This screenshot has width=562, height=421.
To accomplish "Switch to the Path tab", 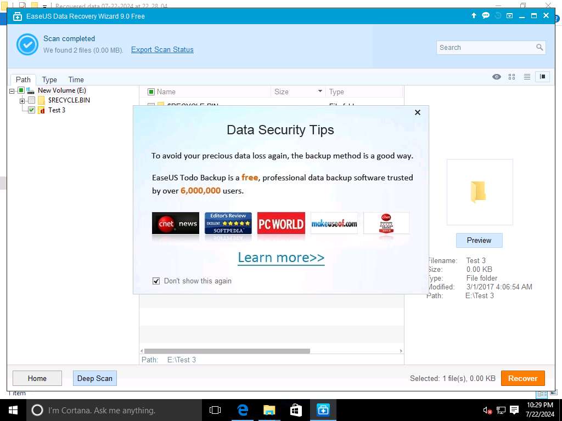I will tap(23, 79).
